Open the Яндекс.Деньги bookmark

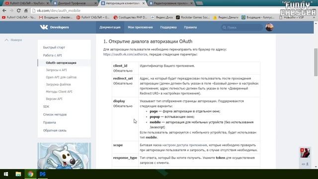click(x=226, y=17)
